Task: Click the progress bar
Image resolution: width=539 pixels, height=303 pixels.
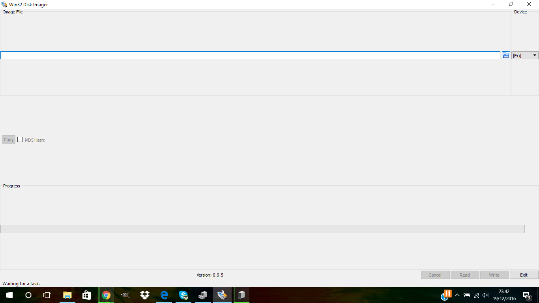Action: tap(262, 229)
